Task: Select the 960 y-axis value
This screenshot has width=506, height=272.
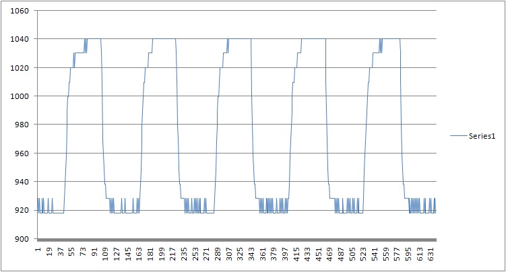Action: [22, 154]
